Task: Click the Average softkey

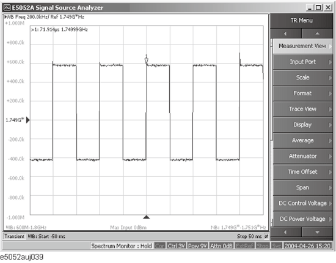Action: (302, 140)
